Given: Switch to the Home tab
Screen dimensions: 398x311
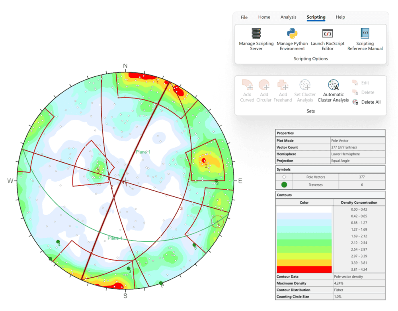Looking at the screenshot, I should click(x=264, y=17).
